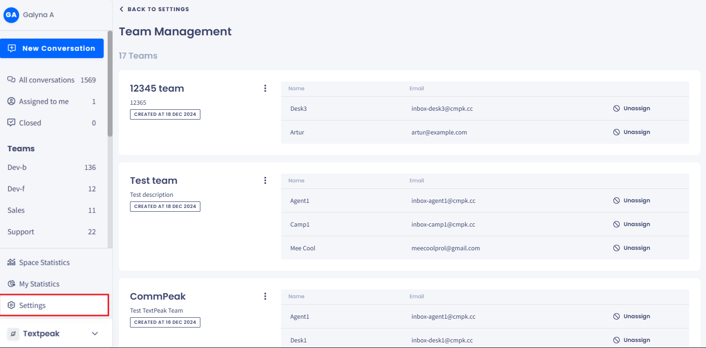
Task: Click the My Statistics pie icon
Action: click(12, 284)
